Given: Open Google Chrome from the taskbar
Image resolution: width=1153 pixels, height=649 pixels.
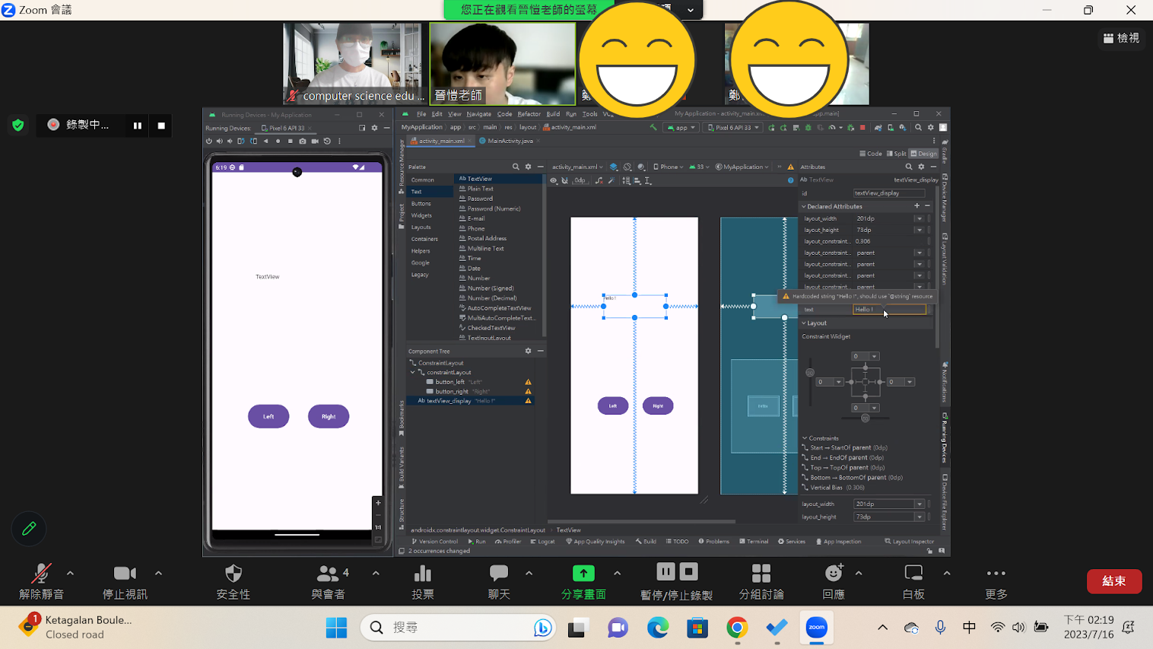Looking at the screenshot, I should coord(736,628).
